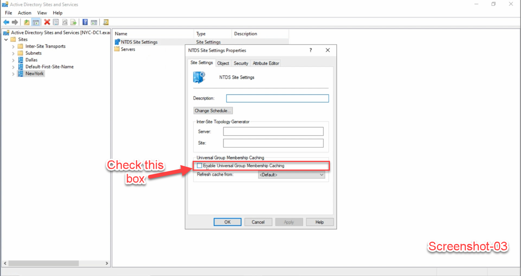The width and height of the screenshot is (521, 276).
Task: Click the Refresh toolbar icon
Action: (x=64, y=22)
